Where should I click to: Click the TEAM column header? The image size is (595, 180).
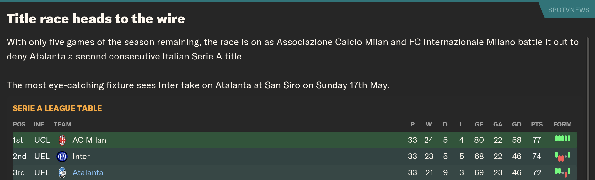point(62,124)
